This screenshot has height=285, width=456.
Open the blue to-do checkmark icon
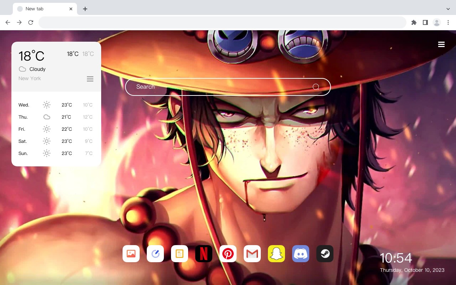155,254
